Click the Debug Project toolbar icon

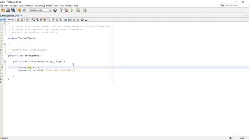[78, 10]
